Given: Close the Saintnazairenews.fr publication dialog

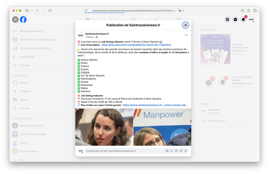Looking at the screenshot, I should tap(186, 25).
